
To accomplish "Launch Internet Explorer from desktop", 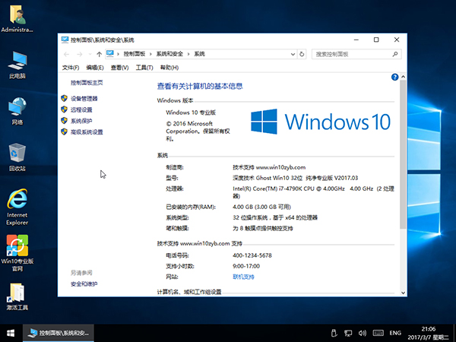I will 17,207.
